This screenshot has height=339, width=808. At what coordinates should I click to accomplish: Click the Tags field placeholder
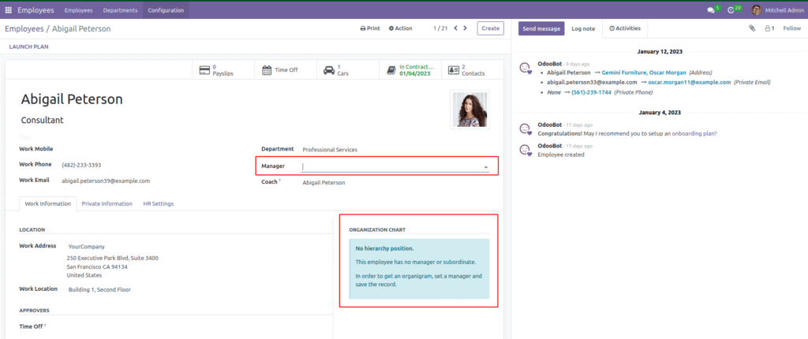click(x=25, y=137)
